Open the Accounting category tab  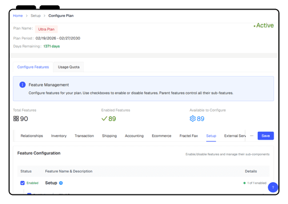coord(134,136)
